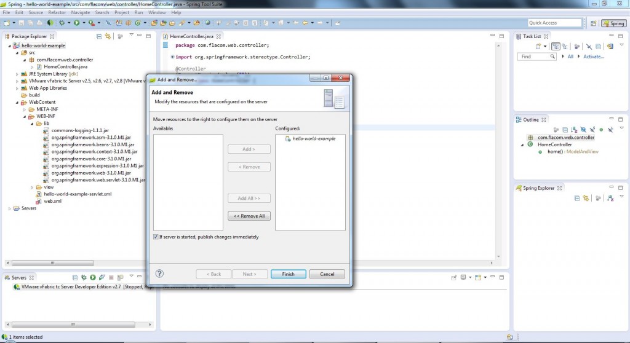Screen dimensions: 630x343
Task: Click the New Java Package icon in main toolbar
Action: click(x=129, y=23)
